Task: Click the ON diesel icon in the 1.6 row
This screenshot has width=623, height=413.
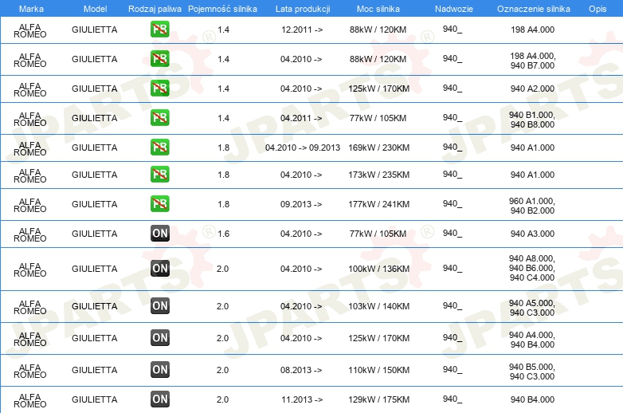Action: click(x=159, y=234)
